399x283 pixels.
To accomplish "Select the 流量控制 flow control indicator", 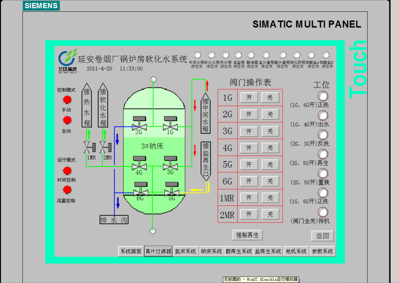I will tap(67, 191).
